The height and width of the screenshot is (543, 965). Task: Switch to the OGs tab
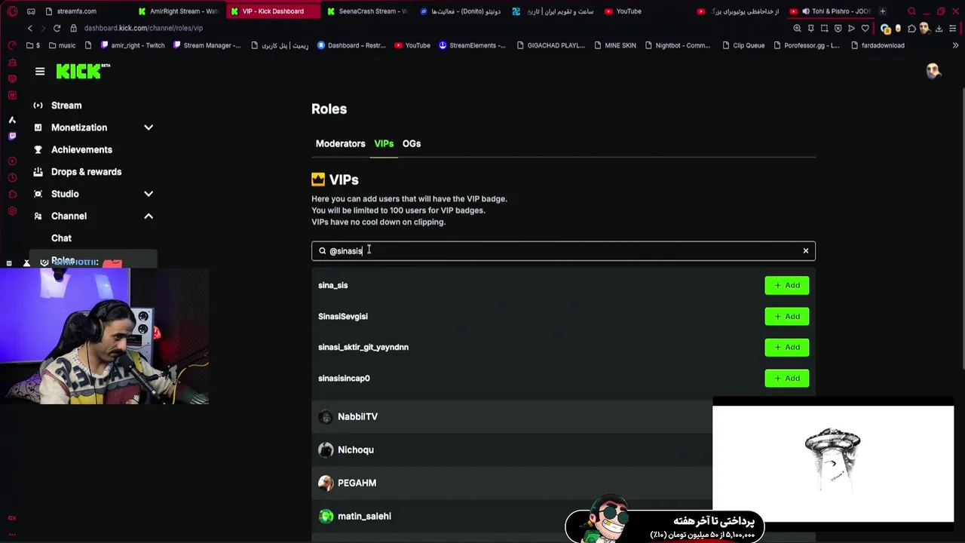pos(412,143)
